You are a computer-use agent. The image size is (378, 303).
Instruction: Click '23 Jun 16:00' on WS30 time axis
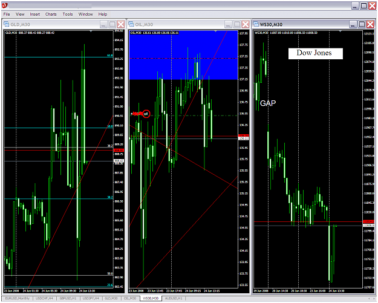[x=318, y=291]
